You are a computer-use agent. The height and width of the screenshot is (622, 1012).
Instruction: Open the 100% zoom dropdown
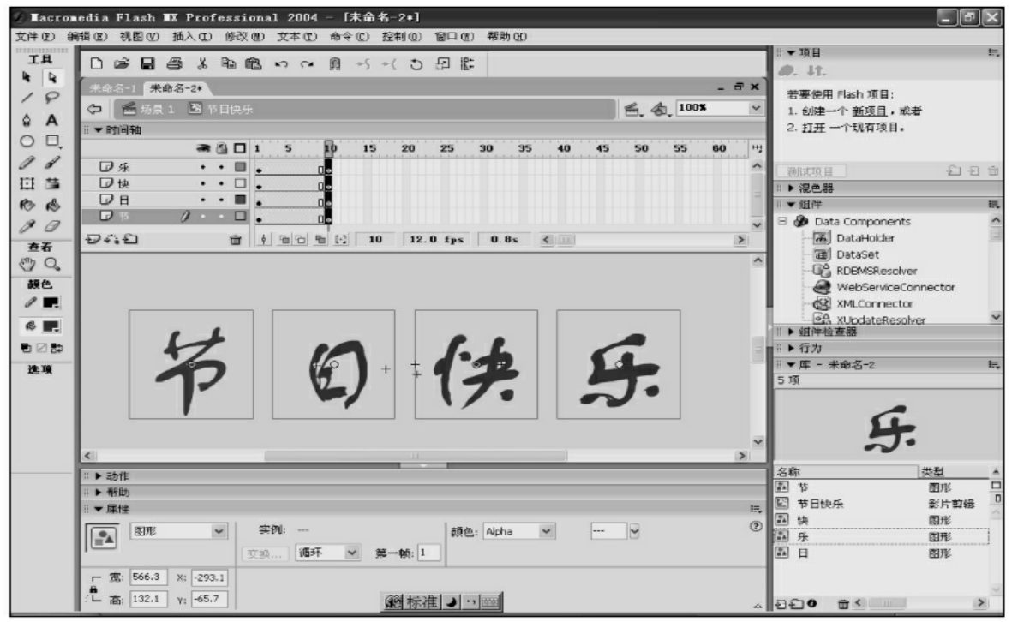[756, 108]
